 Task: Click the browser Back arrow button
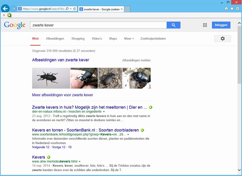5,9
